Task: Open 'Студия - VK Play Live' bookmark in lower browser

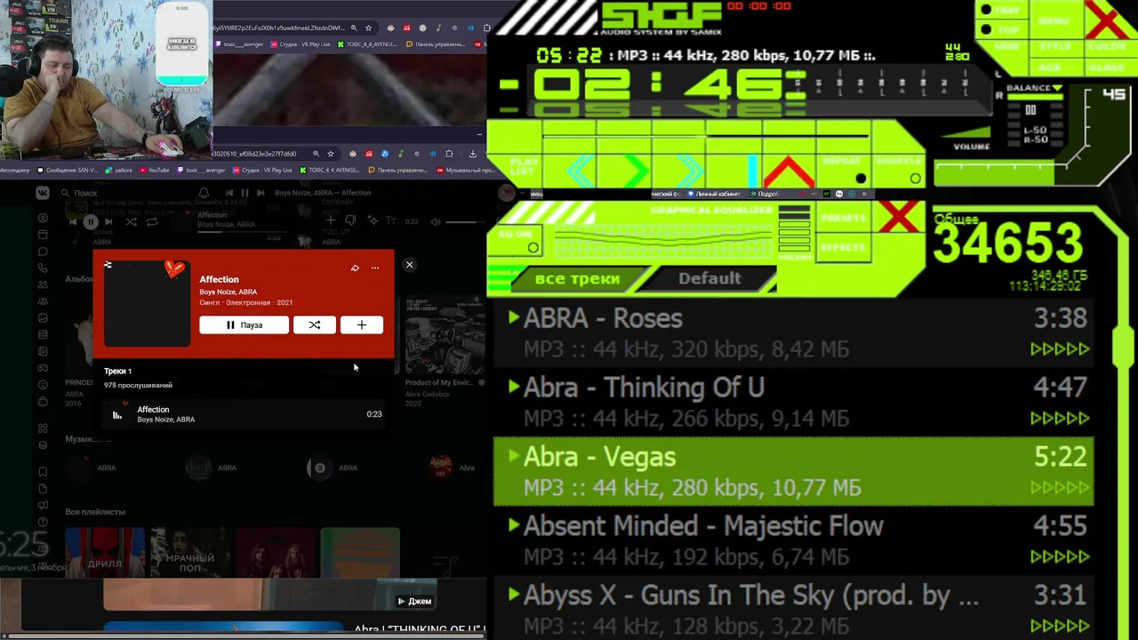Action: click(263, 170)
